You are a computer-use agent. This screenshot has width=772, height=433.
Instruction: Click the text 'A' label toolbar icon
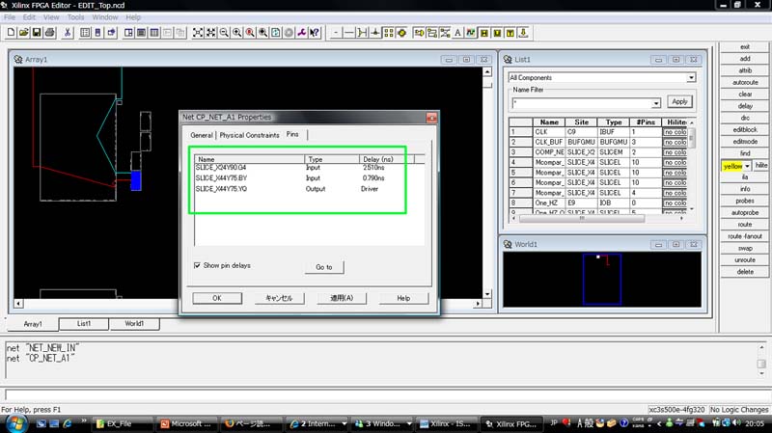tap(457, 33)
